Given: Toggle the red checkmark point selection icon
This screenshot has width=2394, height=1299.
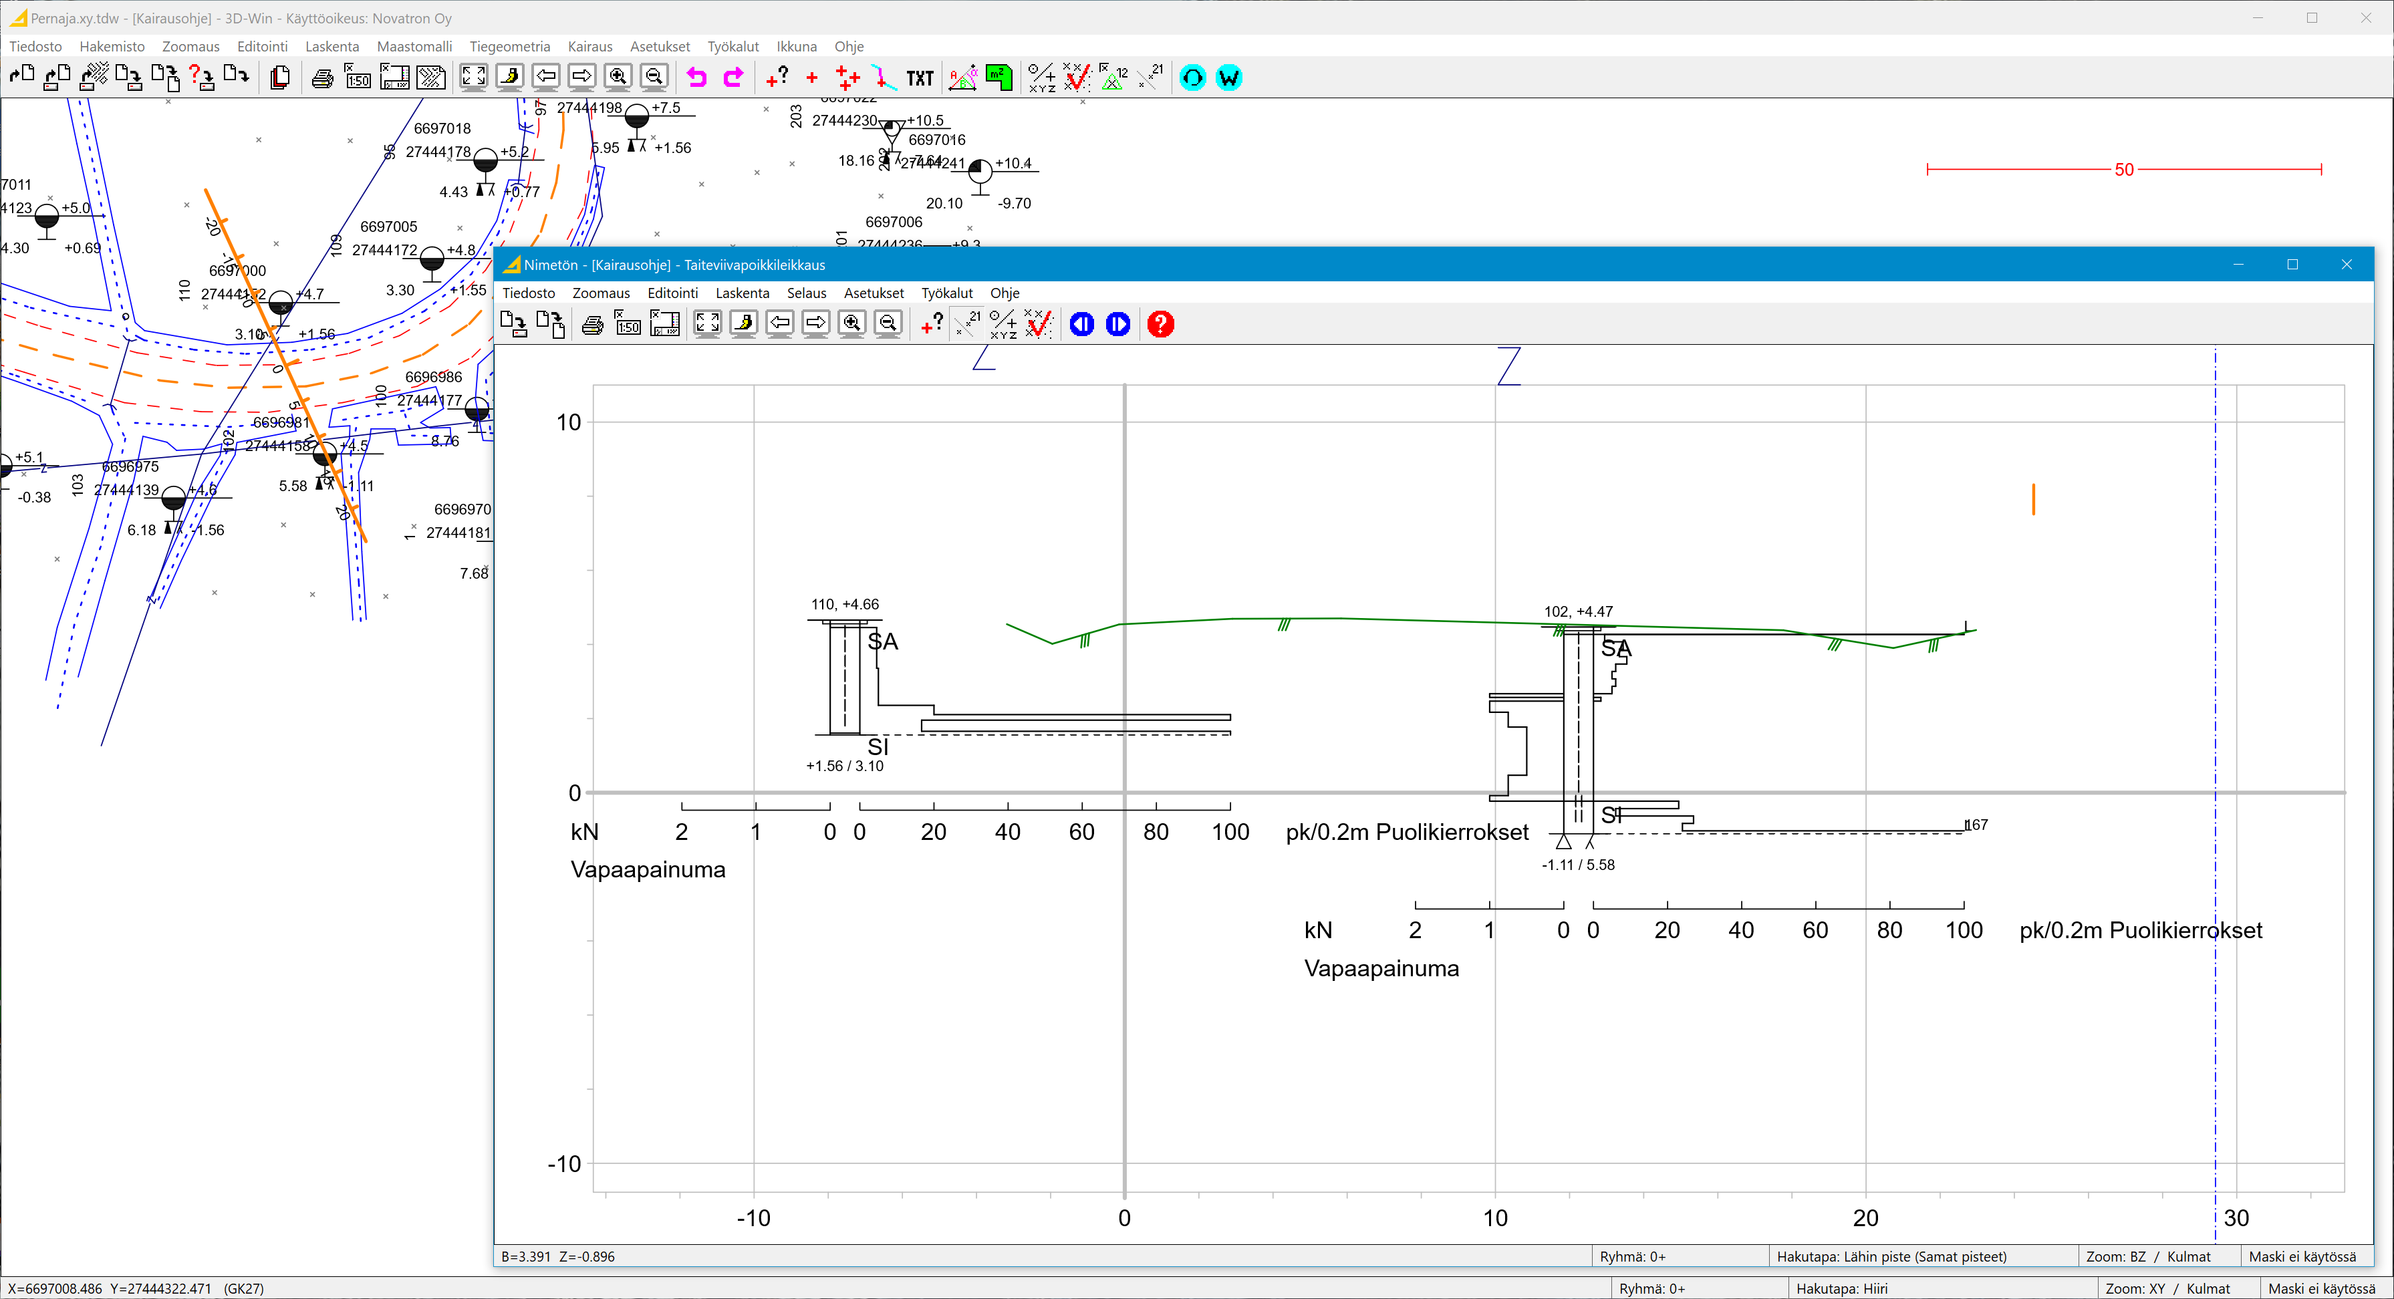Looking at the screenshot, I should 1038,323.
